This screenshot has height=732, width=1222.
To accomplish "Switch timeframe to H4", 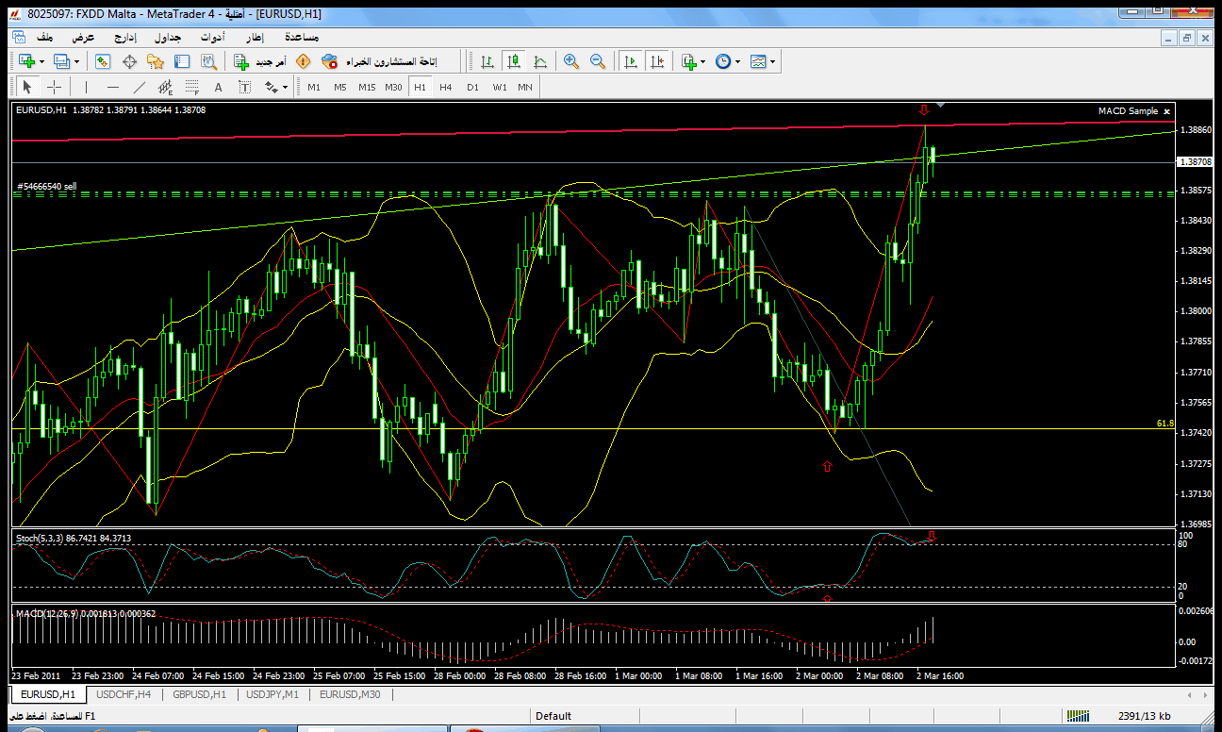I will tap(446, 87).
